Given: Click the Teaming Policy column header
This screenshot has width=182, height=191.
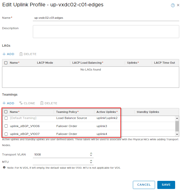Looking at the screenshot, I should (x=67, y=112).
